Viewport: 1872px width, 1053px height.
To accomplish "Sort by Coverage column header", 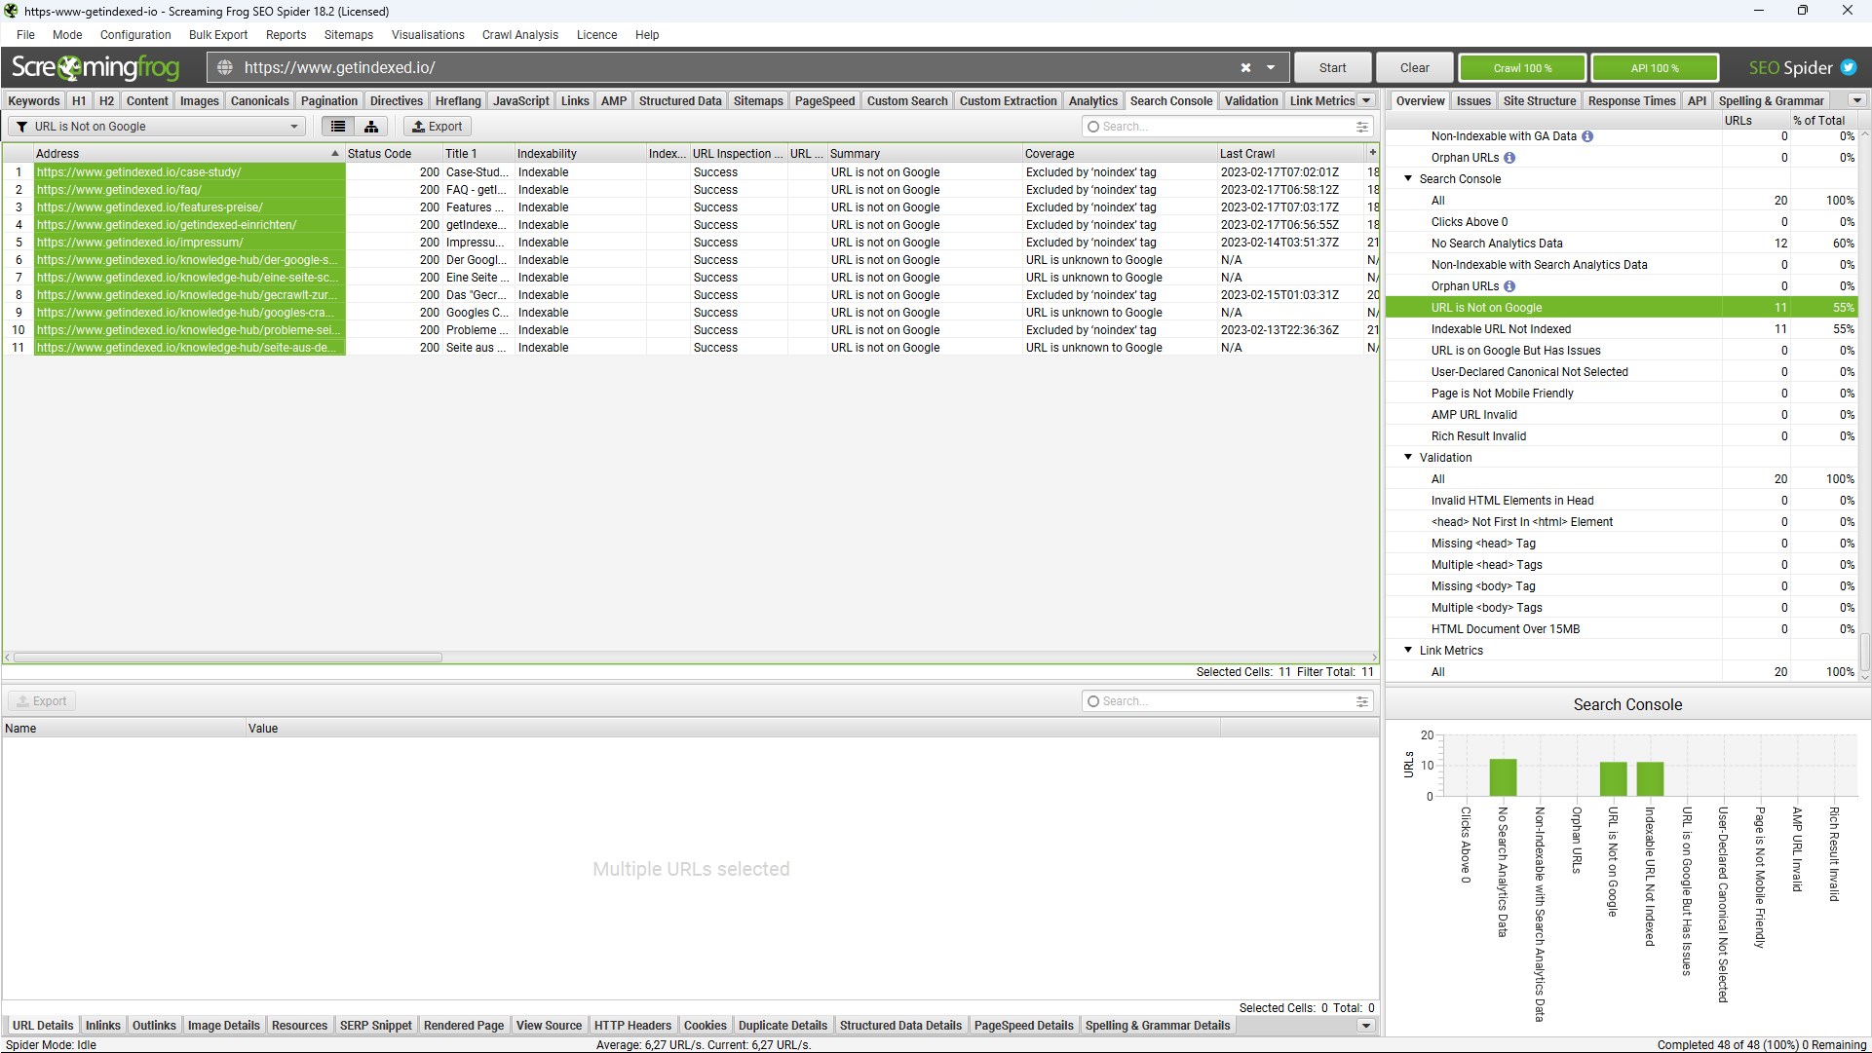I will click(1119, 153).
